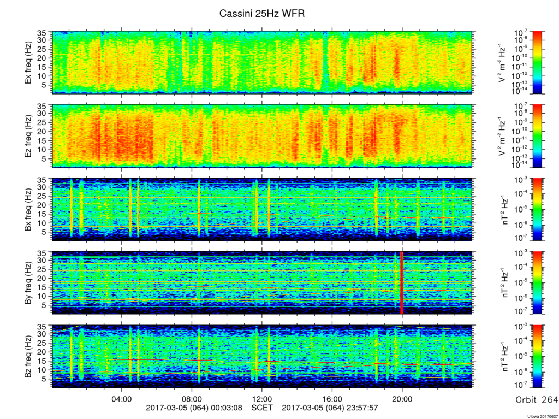Click the 20:00 time axis label
The height and width of the screenshot is (419, 559).
pos(402,399)
